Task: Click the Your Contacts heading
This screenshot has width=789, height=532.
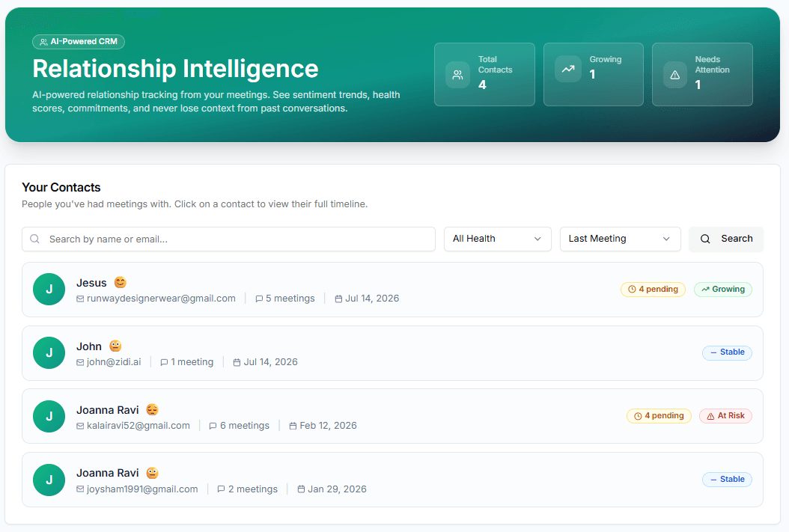Action: tap(61, 188)
